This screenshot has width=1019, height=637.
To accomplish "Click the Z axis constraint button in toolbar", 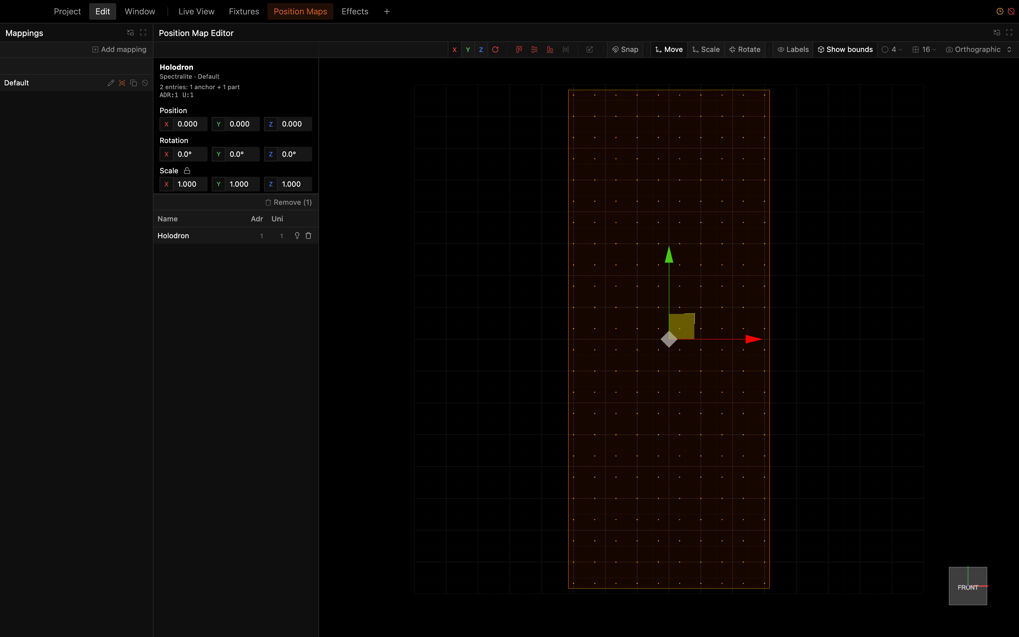I will click(x=481, y=50).
